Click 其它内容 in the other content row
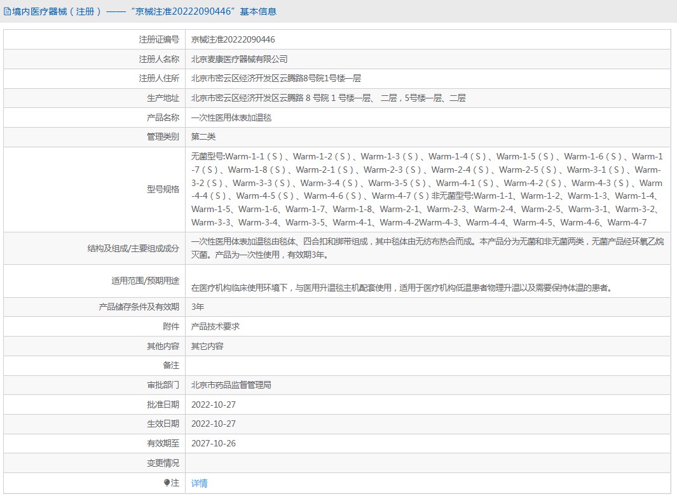Screen dimensions: 677x501 point(207,346)
